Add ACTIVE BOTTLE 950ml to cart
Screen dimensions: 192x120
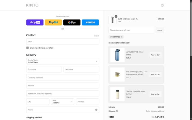click(155, 55)
